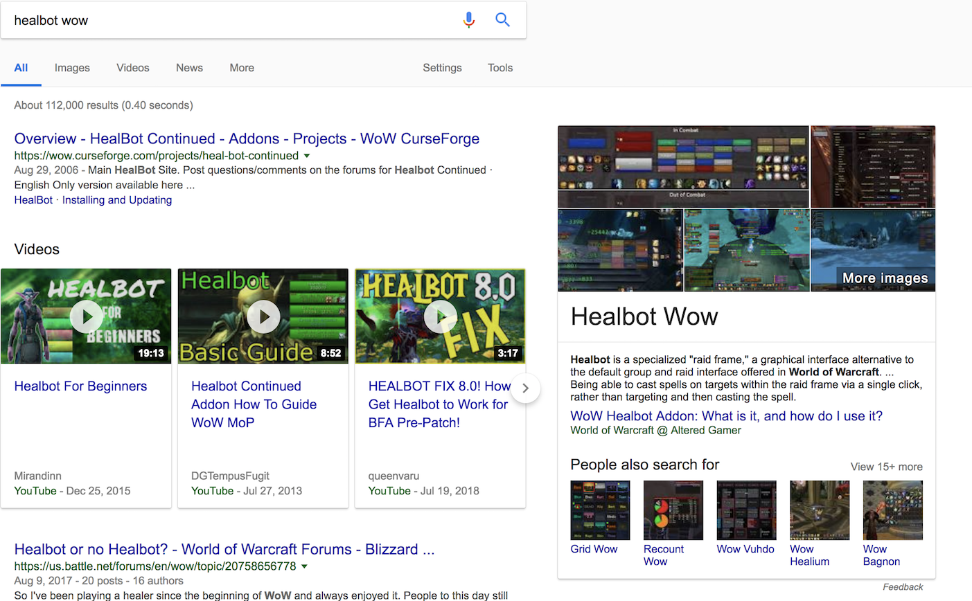Open the Wow Healium text link
The width and height of the screenshot is (972, 601).
(809, 555)
